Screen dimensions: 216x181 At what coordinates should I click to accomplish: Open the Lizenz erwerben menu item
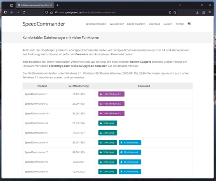pos(136,24)
